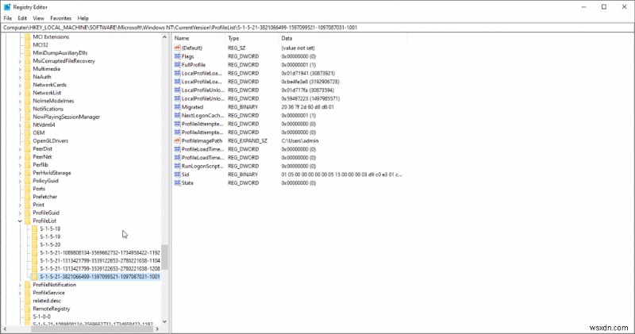This screenshot has width=635, height=334.
Task: Click the C:\Users\admin data value
Action: pyautogui.click(x=300, y=141)
